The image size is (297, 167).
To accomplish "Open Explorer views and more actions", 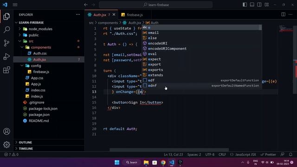I will click(x=78, y=14).
